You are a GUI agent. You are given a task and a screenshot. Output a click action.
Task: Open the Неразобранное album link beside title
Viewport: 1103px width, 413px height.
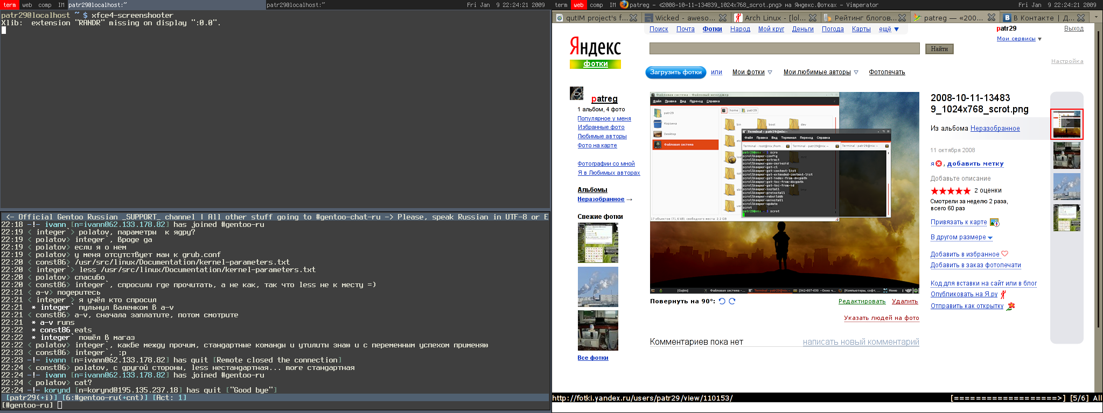pyautogui.click(x=995, y=129)
